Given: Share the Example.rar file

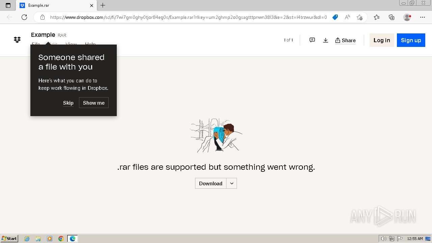Looking at the screenshot, I should tap(345, 40).
